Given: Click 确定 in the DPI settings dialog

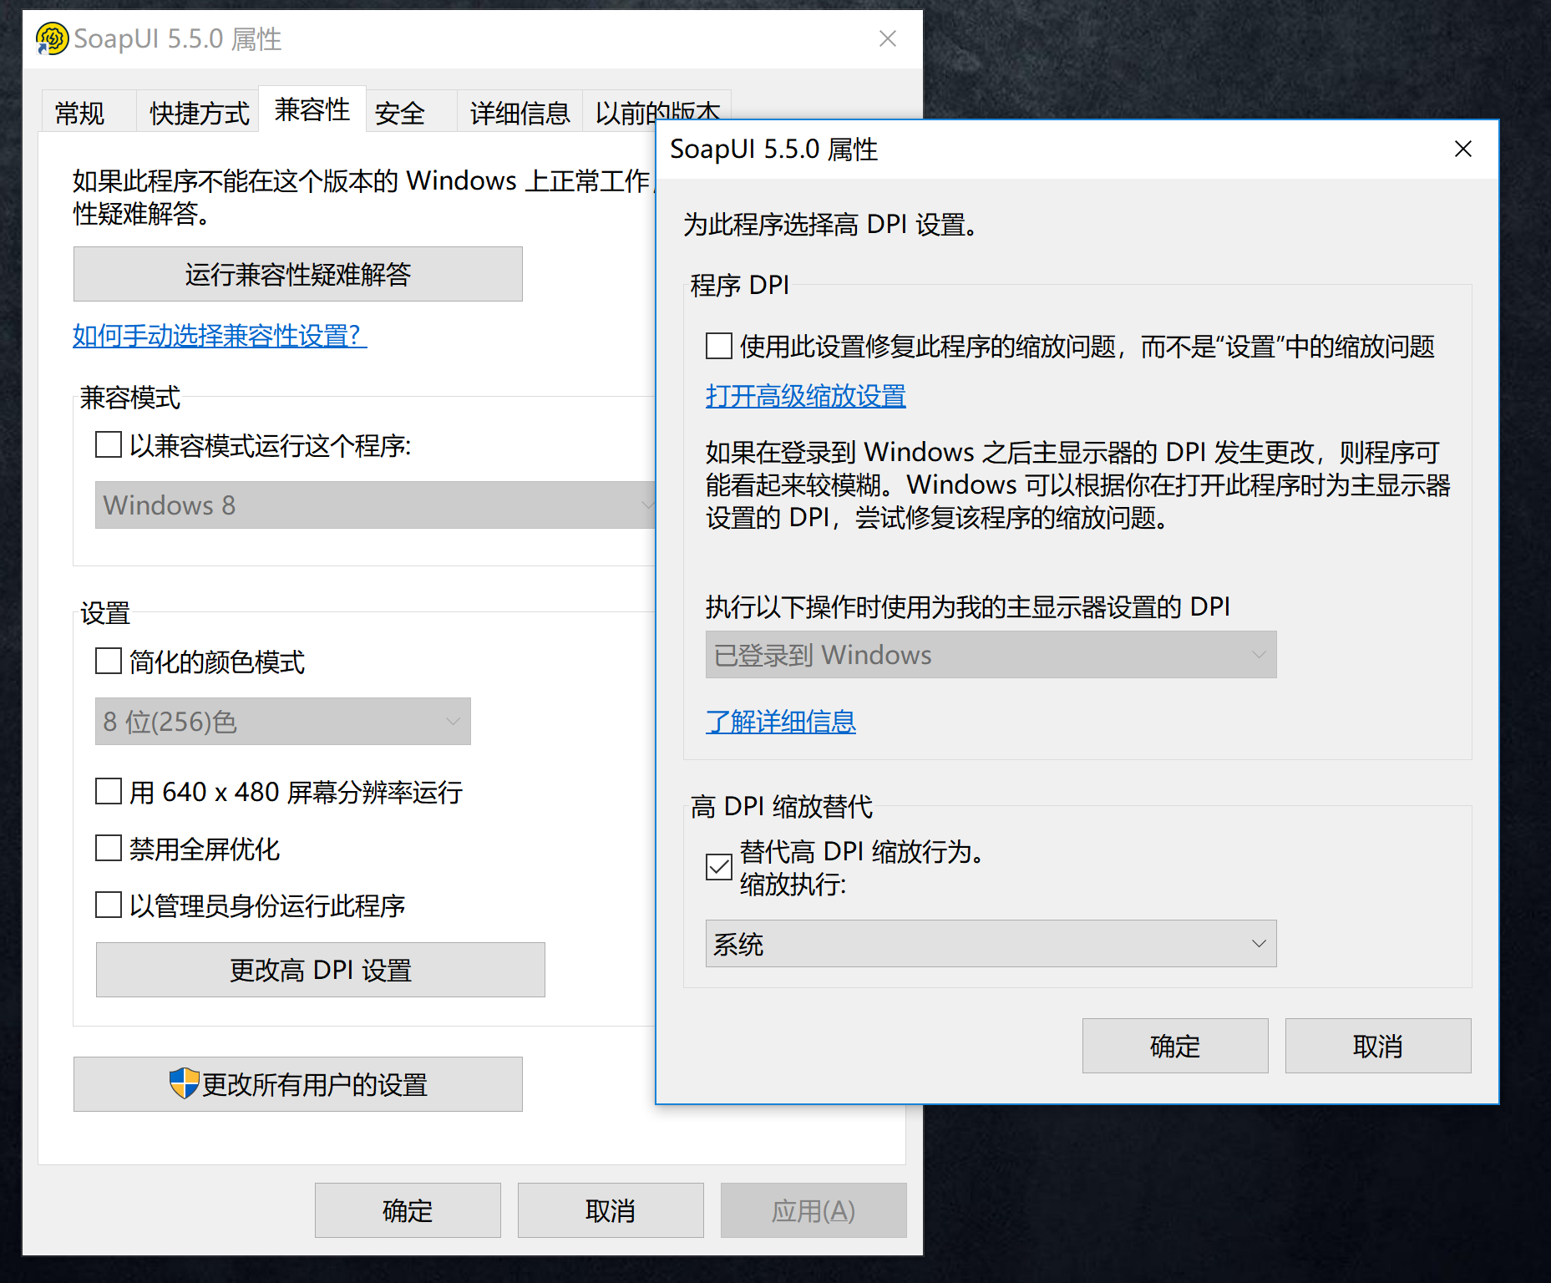Looking at the screenshot, I should coord(1174,1046).
